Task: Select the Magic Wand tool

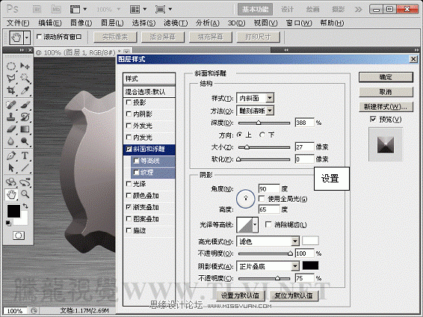Action: 25,79
